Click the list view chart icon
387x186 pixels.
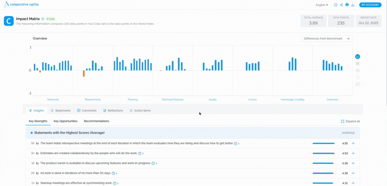click(x=357, y=77)
